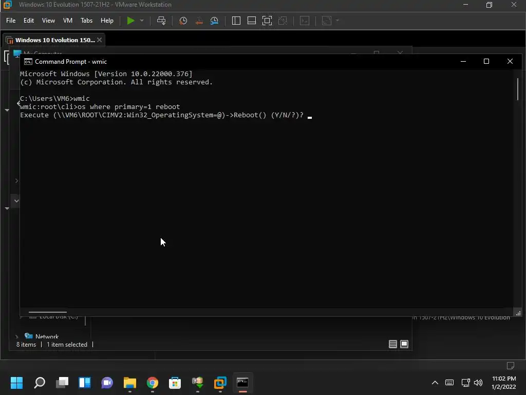This screenshot has width=526, height=395.
Task: Power on the virtual machine with green play button
Action: point(130,21)
